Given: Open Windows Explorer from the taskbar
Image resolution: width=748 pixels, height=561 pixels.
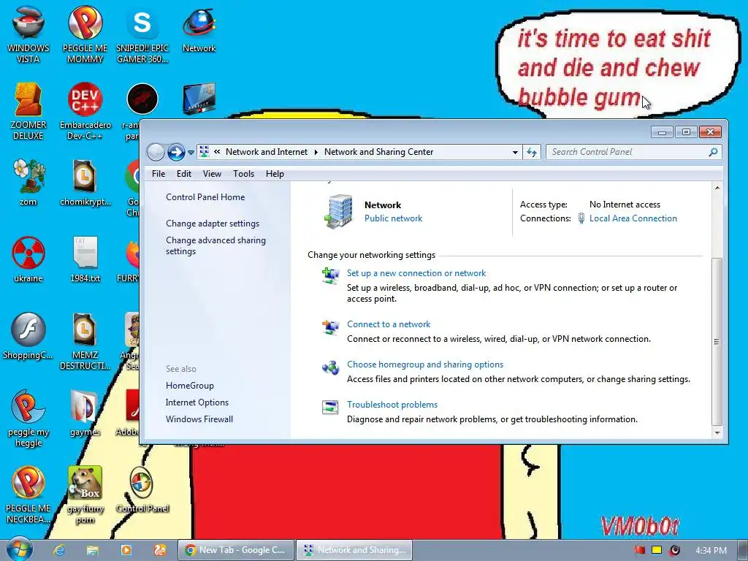Looking at the screenshot, I should (93, 550).
